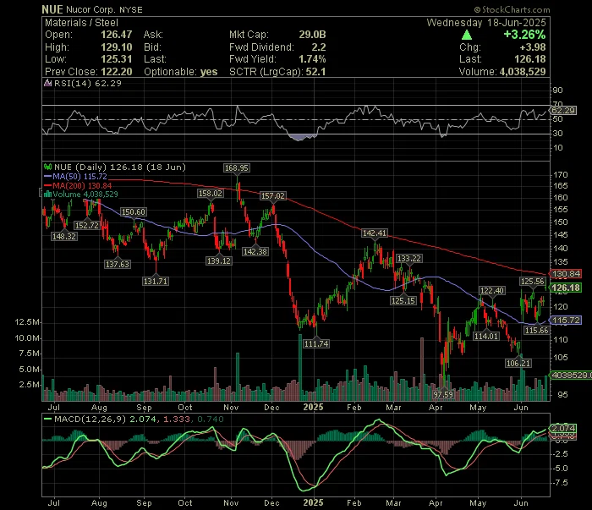
Task: Click the 0.740 MACD histogram value
Action: [211, 419]
